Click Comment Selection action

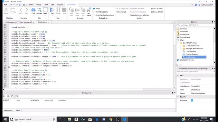point(137,8)
